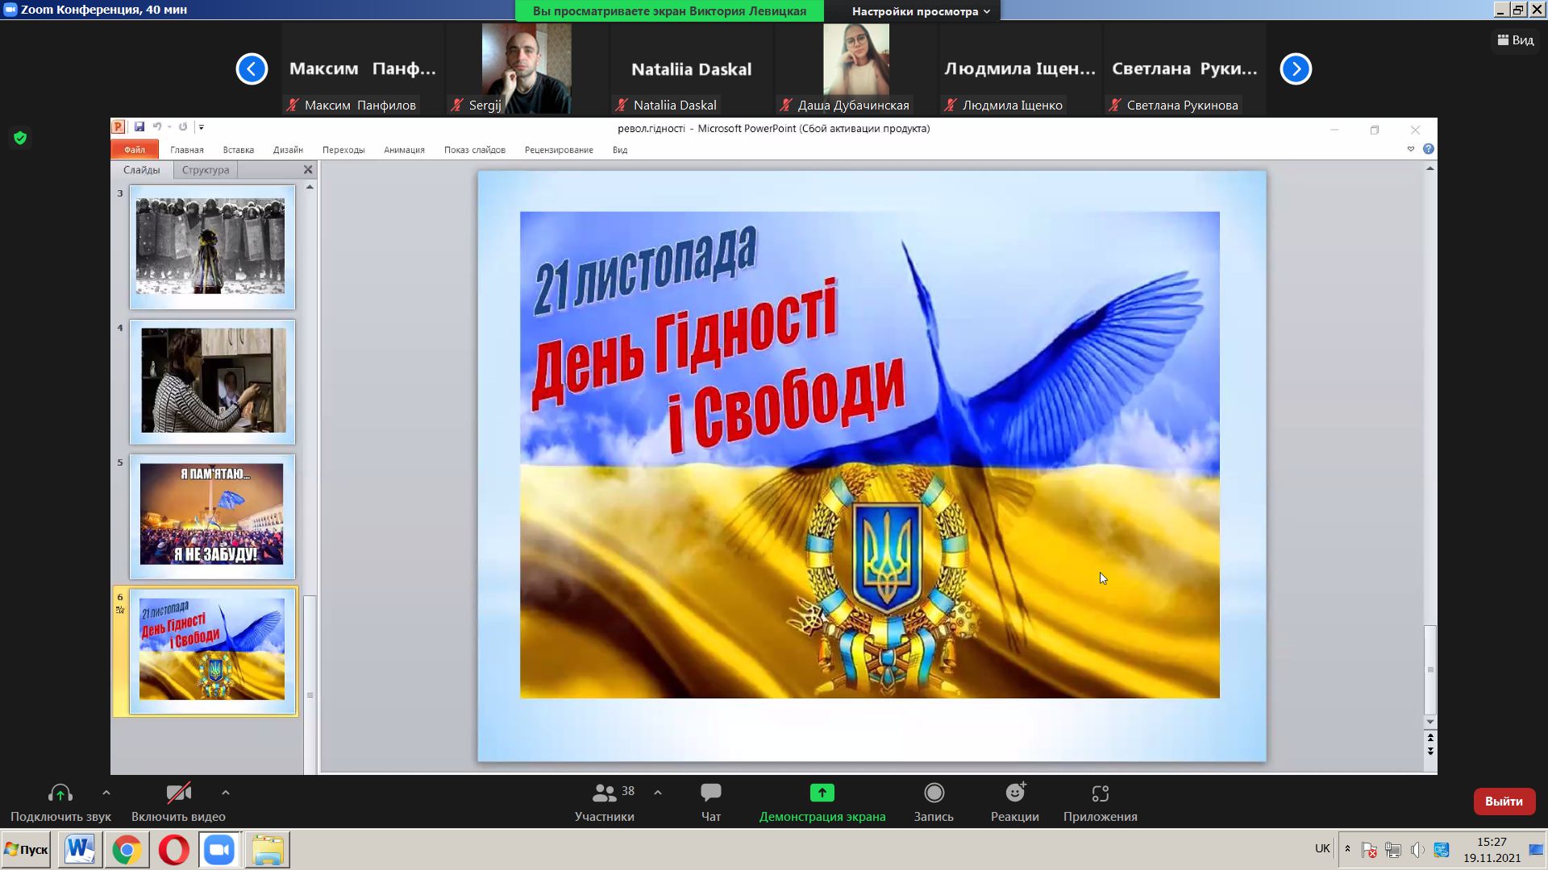Click the main editor scroll up arrow
Screen dimensions: 1548x870
[1430, 168]
